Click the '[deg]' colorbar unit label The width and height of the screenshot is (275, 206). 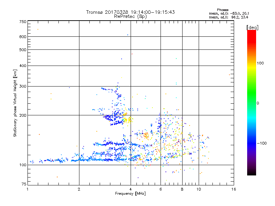tap(252, 27)
